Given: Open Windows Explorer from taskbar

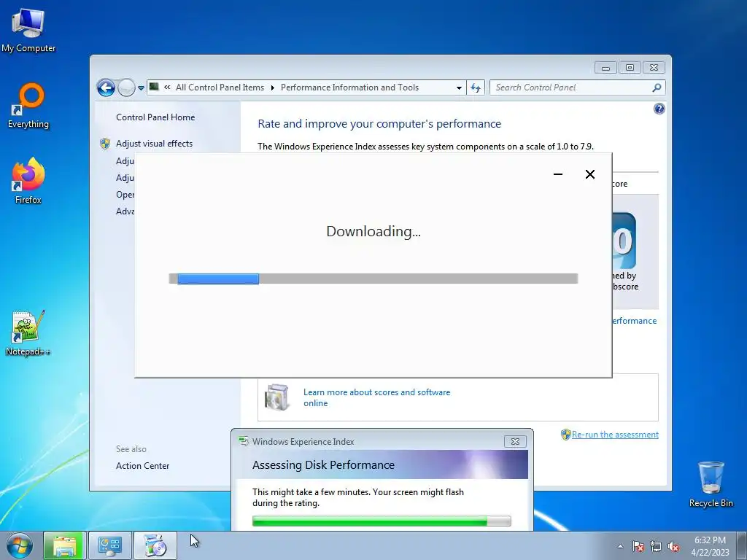Looking at the screenshot, I should tap(65, 545).
